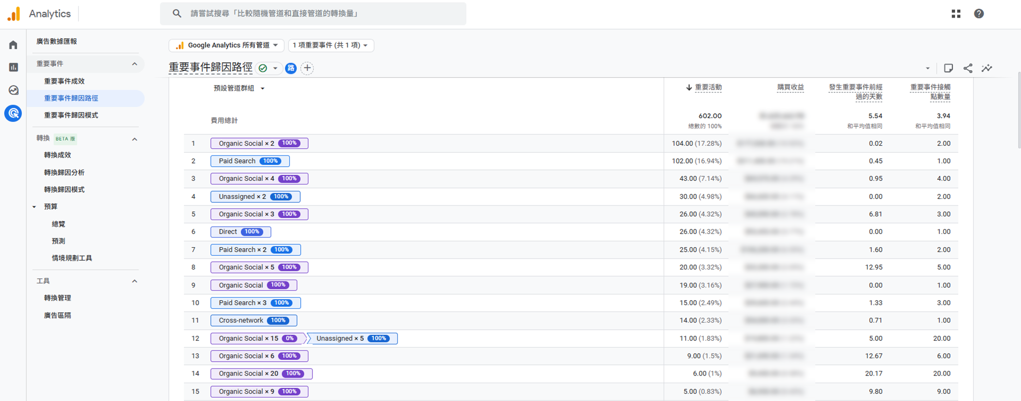The image size is (1021, 401).
Task: Open the Explore icon in left rail
Action: 13,90
